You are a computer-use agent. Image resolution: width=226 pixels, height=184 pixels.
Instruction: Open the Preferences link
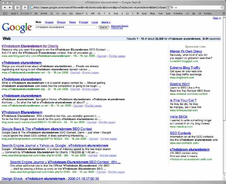tap(117, 28)
